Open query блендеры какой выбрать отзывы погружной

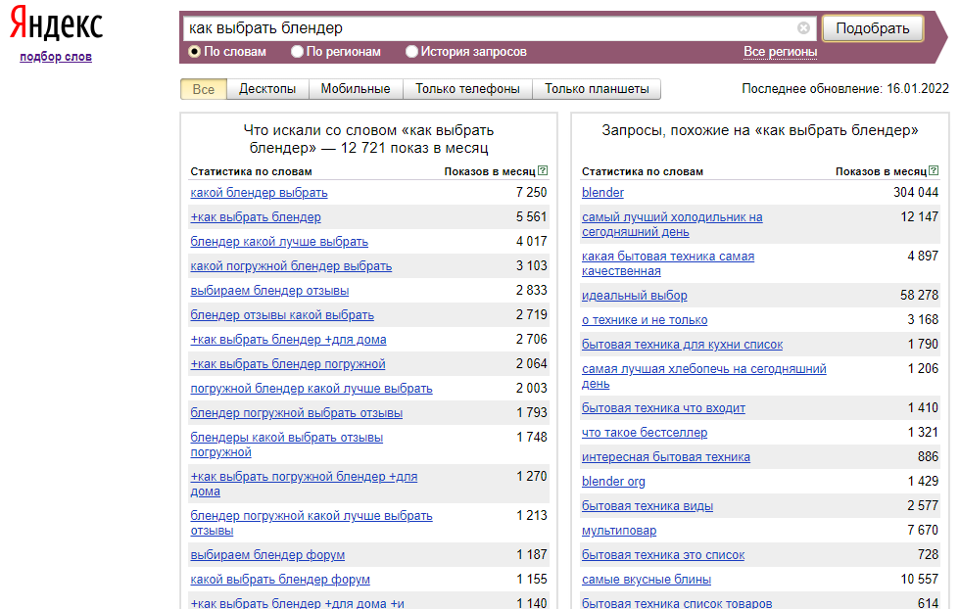pos(286,445)
